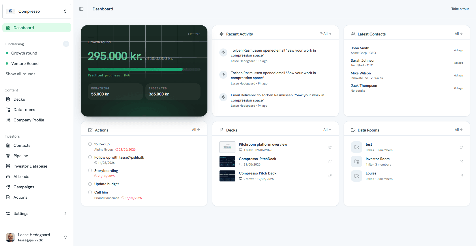Screen dimensions: 476x246
Task: Toggle the sidebar collapse icon
Action: (81, 9)
